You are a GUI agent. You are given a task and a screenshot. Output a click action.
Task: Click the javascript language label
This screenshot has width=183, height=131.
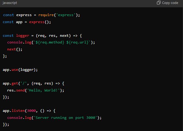pyautogui.click(x=10, y=3)
